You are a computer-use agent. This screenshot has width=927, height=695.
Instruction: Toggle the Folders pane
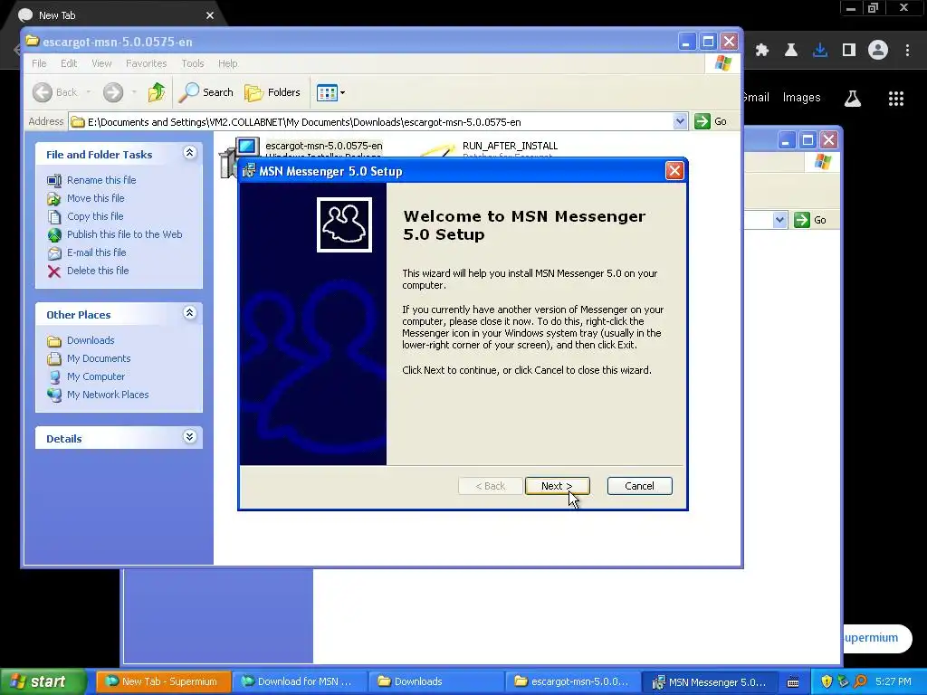[x=272, y=92]
